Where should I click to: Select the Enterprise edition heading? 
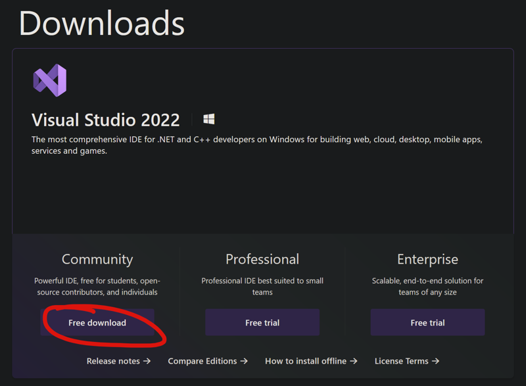pos(428,259)
